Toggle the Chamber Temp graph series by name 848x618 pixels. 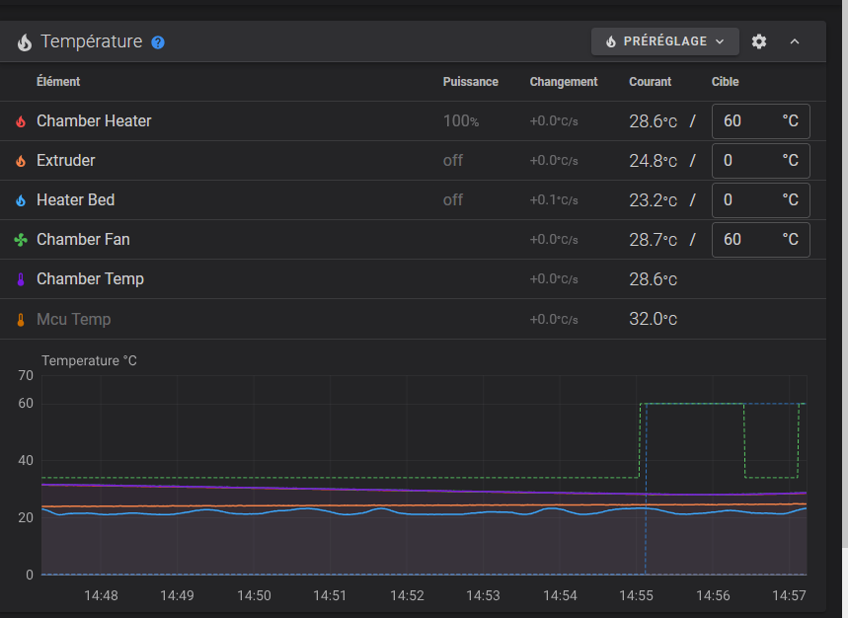pos(90,279)
